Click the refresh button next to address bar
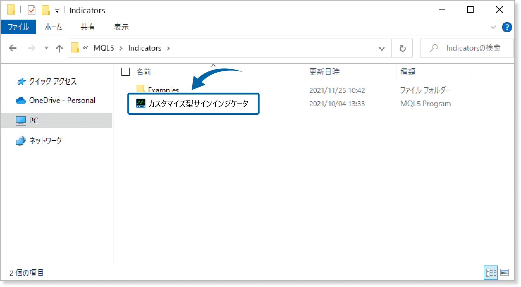 tap(402, 48)
